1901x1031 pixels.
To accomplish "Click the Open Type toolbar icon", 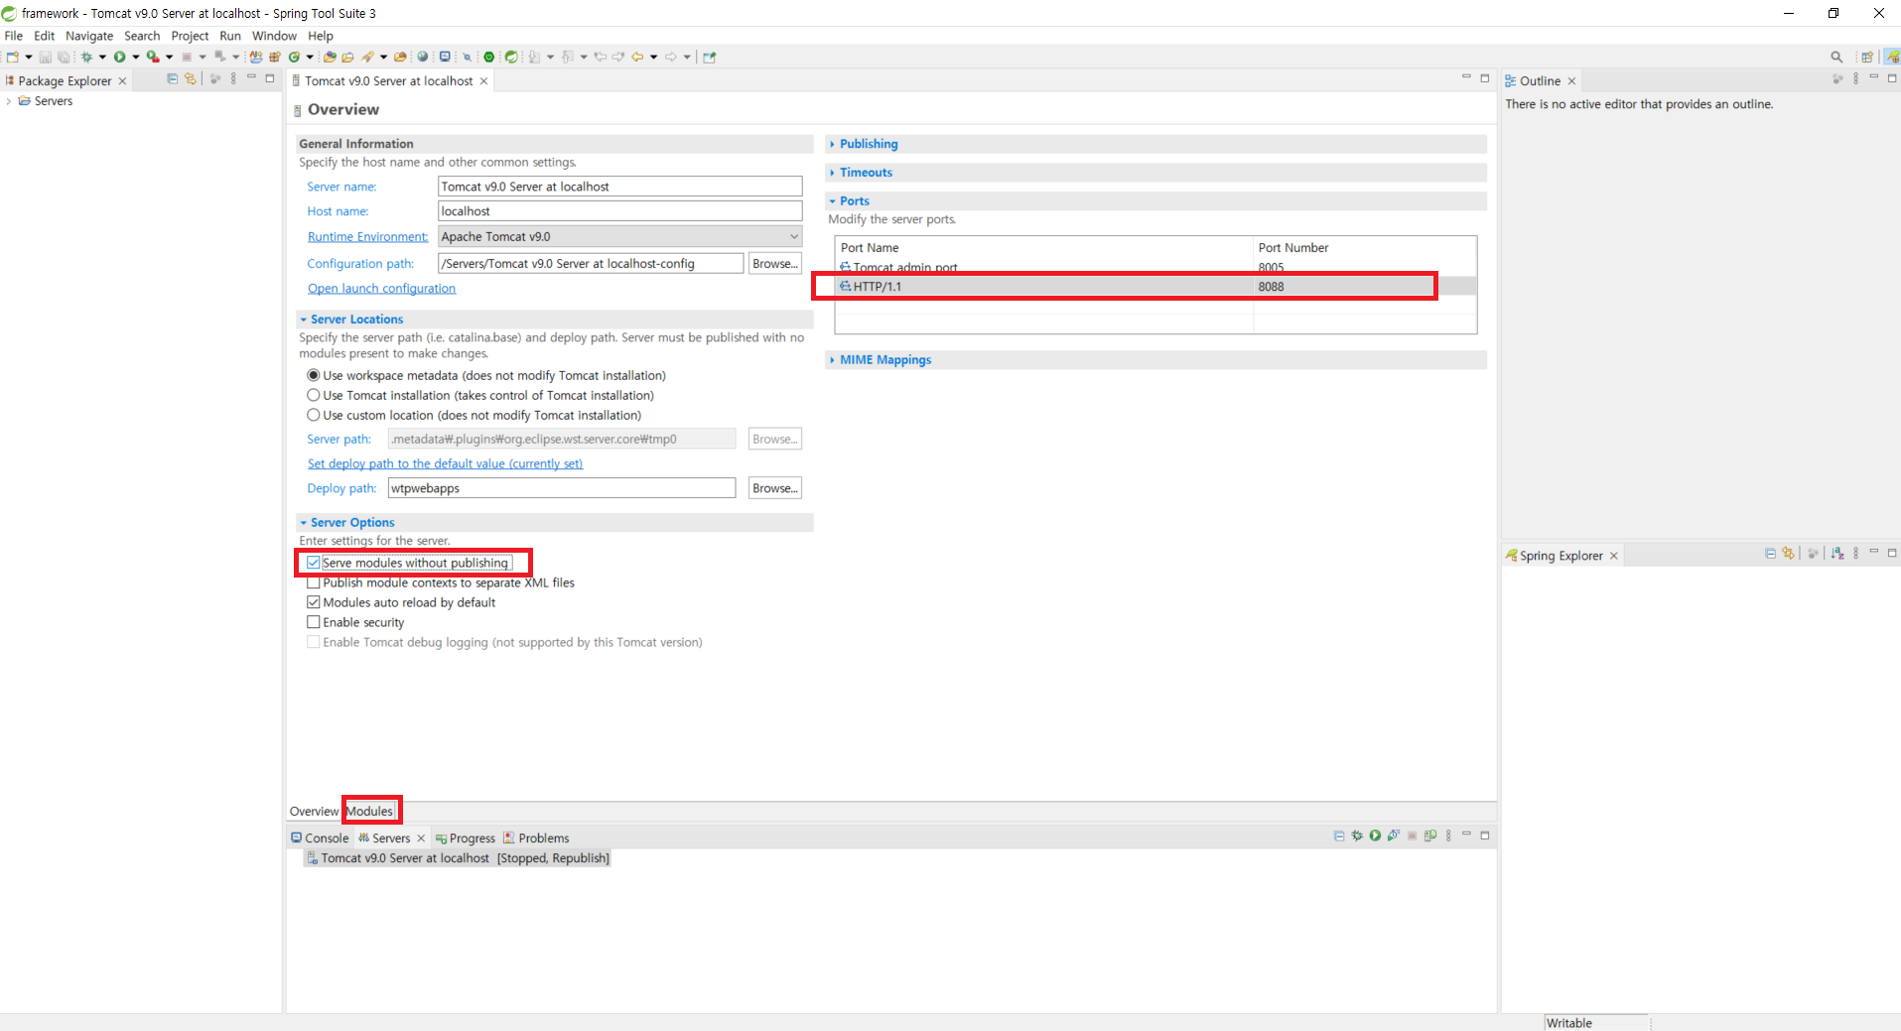I will tap(330, 57).
